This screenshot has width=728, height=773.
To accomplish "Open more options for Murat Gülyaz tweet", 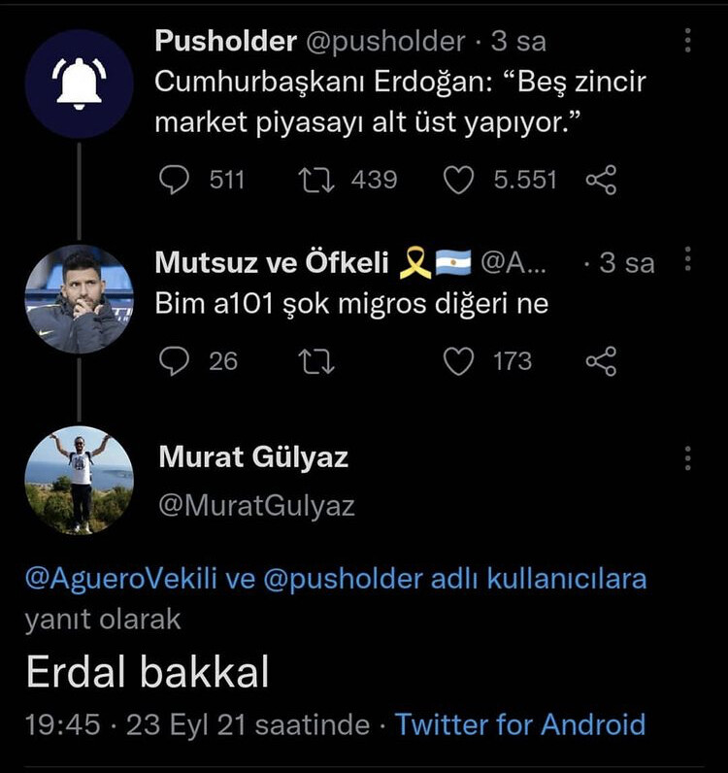I will click(687, 458).
